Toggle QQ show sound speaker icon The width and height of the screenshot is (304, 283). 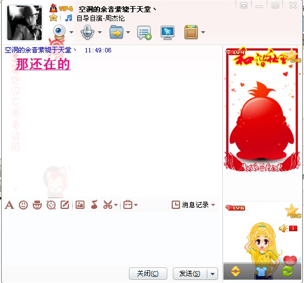[x=283, y=228]
